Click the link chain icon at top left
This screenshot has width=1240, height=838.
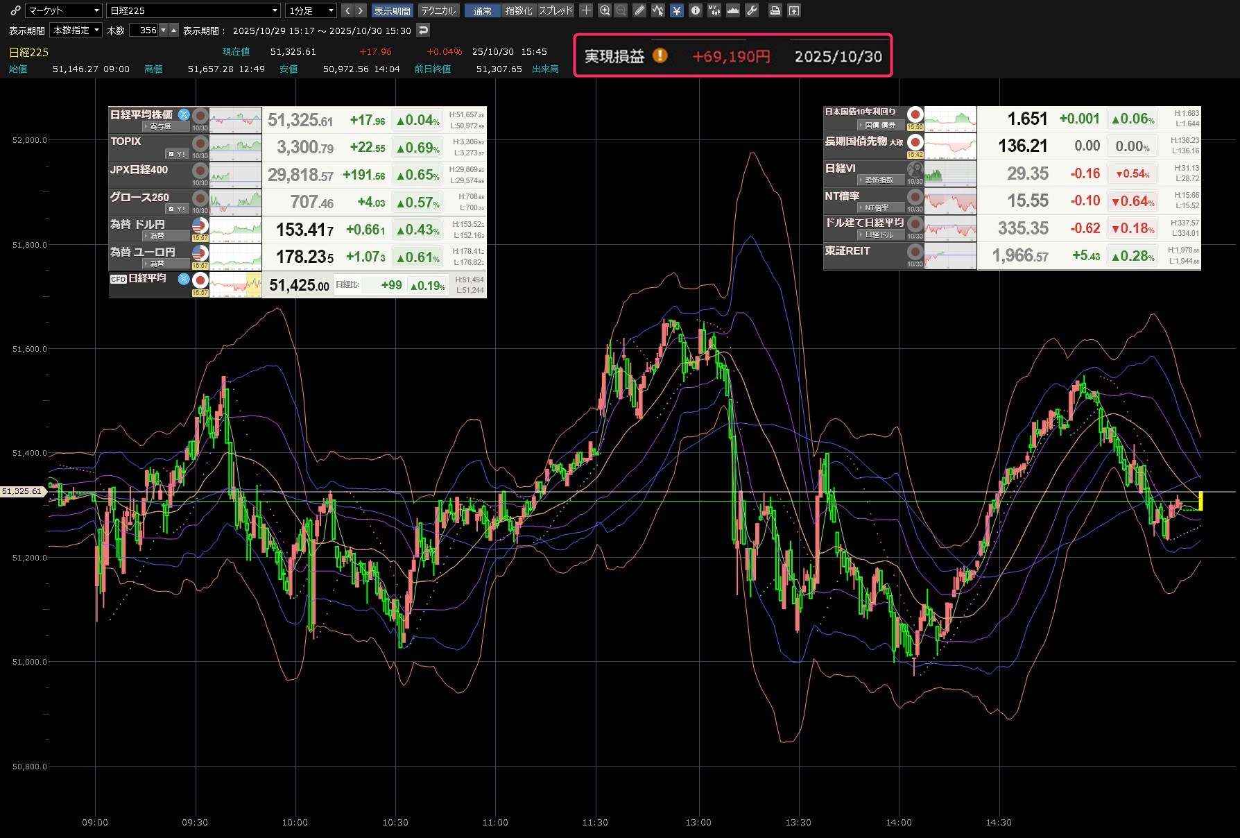(x=15, y=10)
